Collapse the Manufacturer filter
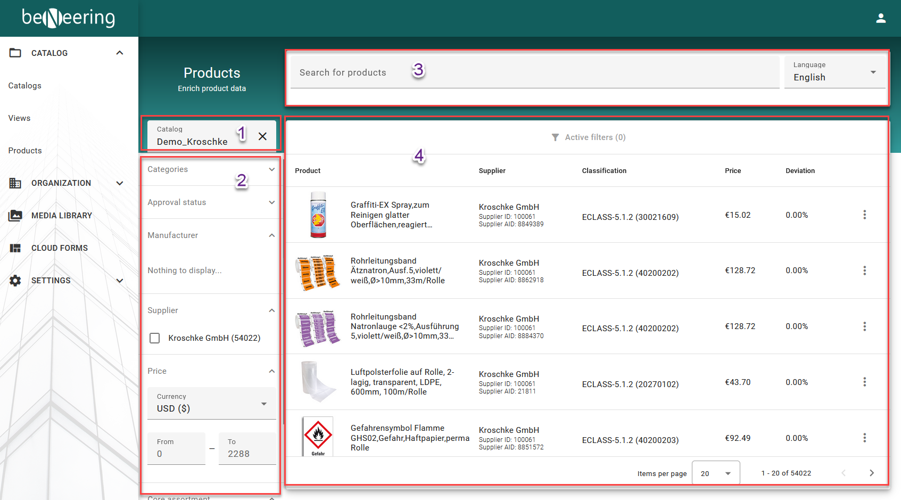Viewport: 901px width, 500px height. (272, 235)
